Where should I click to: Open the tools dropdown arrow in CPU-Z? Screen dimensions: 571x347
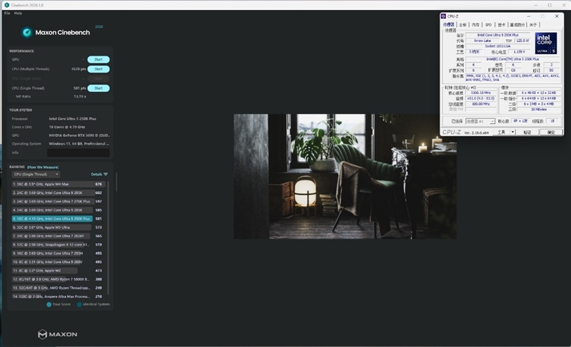pos(512,132)
